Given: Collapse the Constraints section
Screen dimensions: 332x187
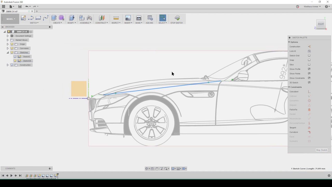Looking at the screenshot, I should pos(289,87).
